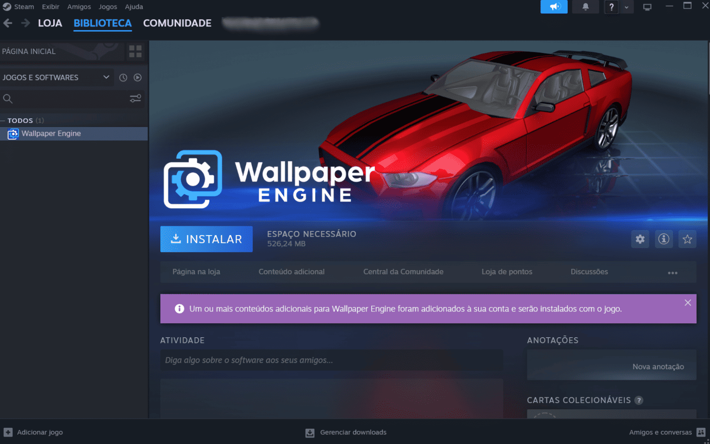
Task: Click the Gerenciar downloads icon
Action: click(309, 432)
